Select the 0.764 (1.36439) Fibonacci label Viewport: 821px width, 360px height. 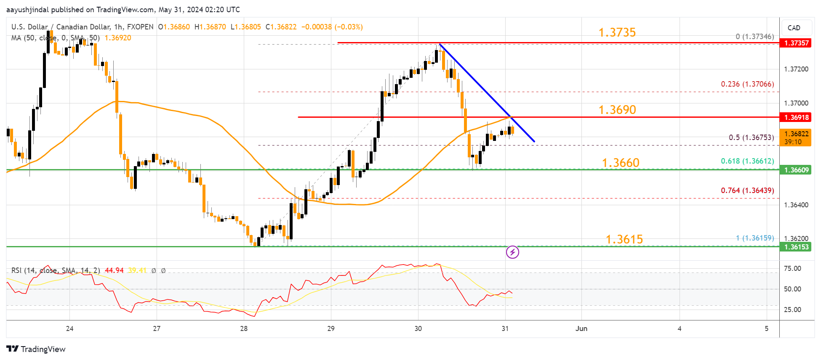[x=747, y=191]
